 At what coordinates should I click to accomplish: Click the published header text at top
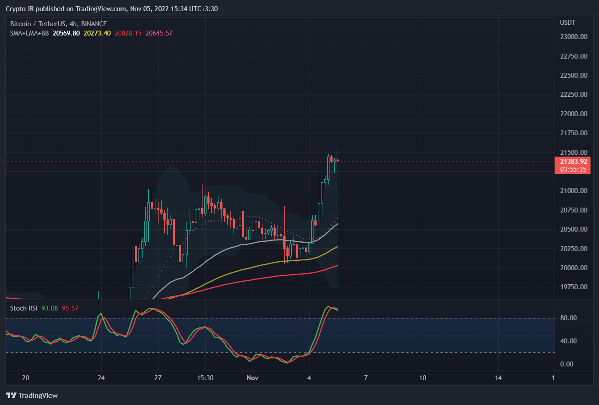(111, 9)
